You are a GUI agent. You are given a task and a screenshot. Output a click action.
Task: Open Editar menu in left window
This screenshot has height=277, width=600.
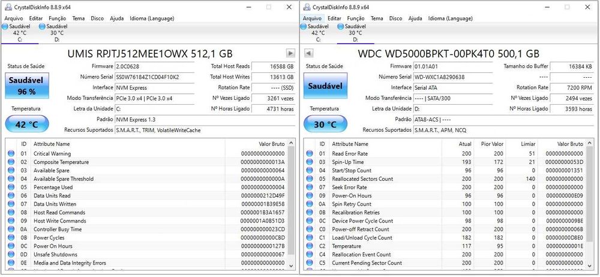[x=36, y=19]
